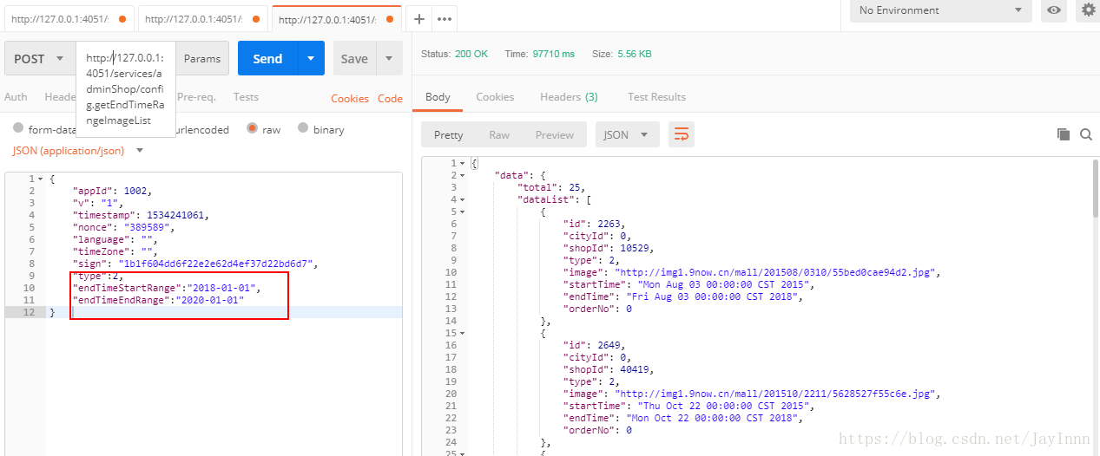This screenshot has height=456, width=1100.
Task: Collapse the "dataList" array in response
Action: pyautogui.click(x=463, y=199)
